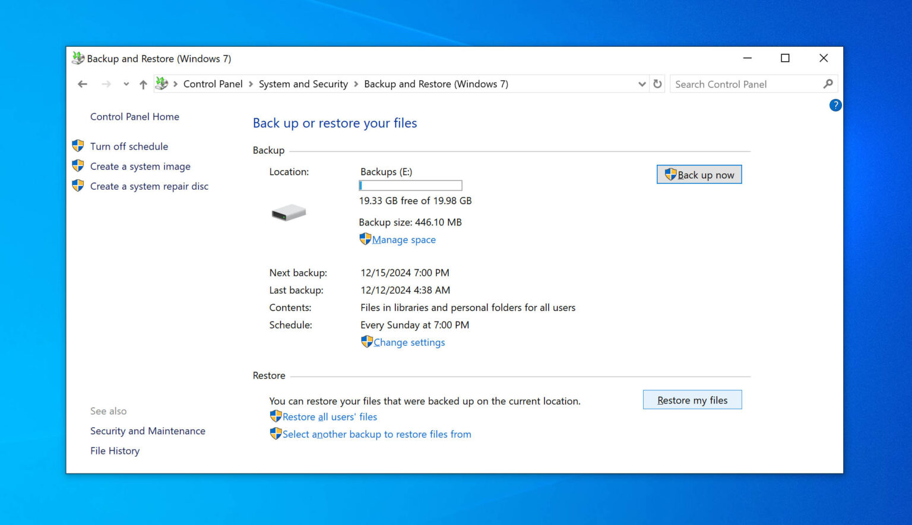Click the shield icon beside Change settings
This screenshot has width=912, height=525.
pyautogui.click(x=367, y=342)
